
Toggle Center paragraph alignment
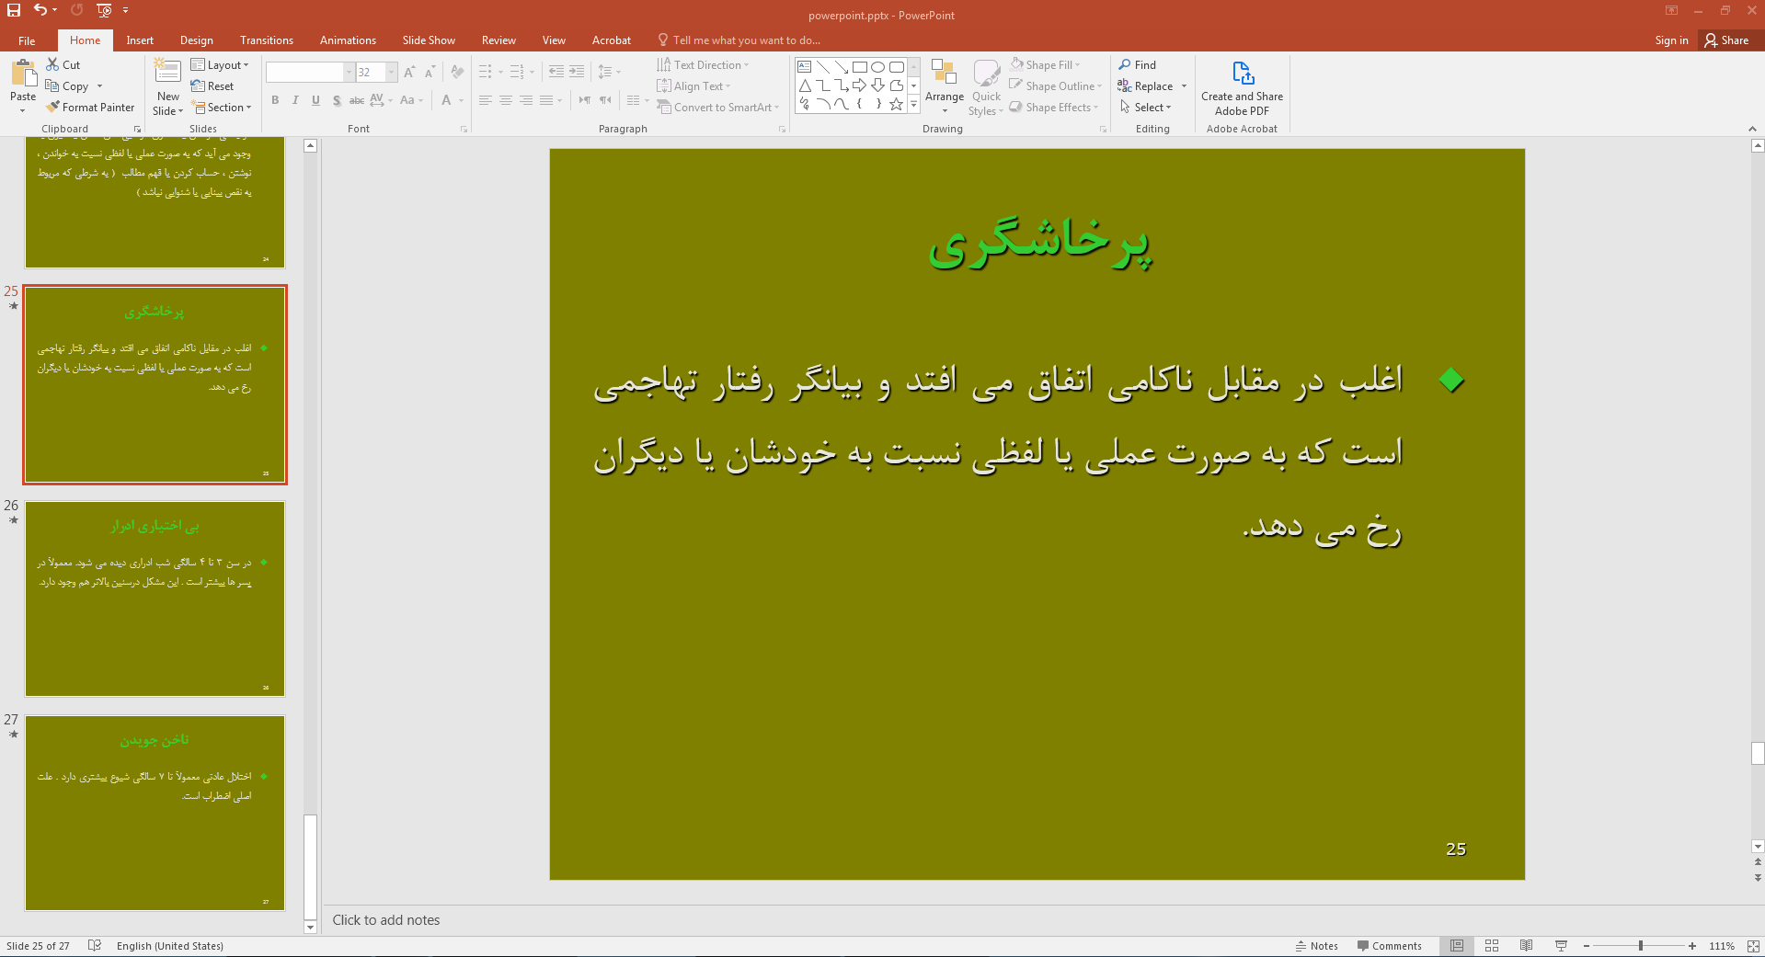tap(506, 100)
